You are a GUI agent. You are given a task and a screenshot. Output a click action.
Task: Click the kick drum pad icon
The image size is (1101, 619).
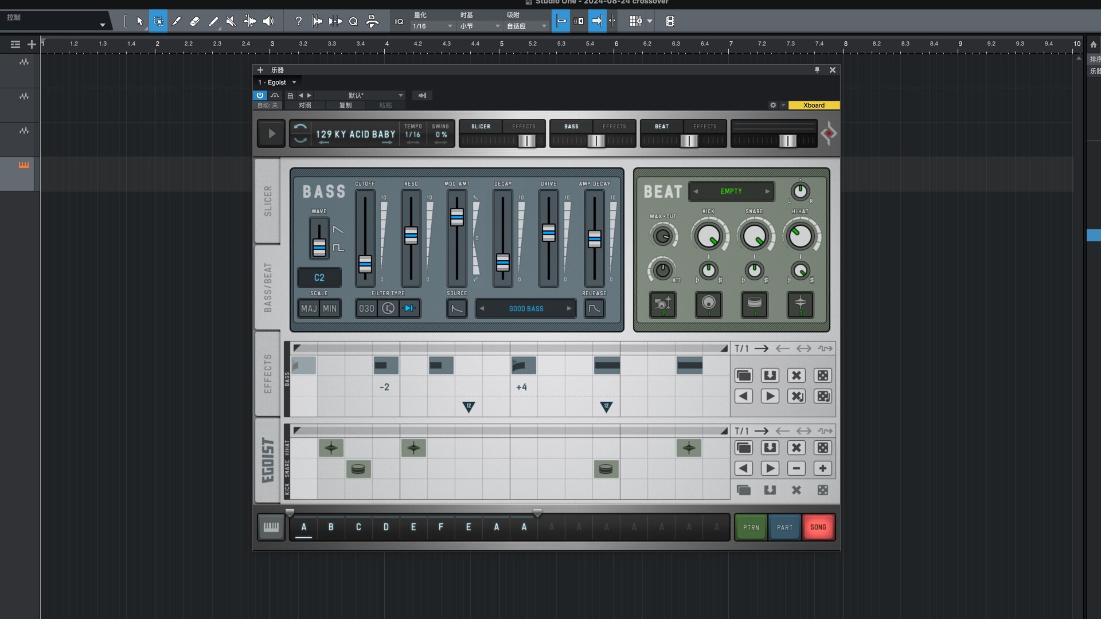(708, 304)
